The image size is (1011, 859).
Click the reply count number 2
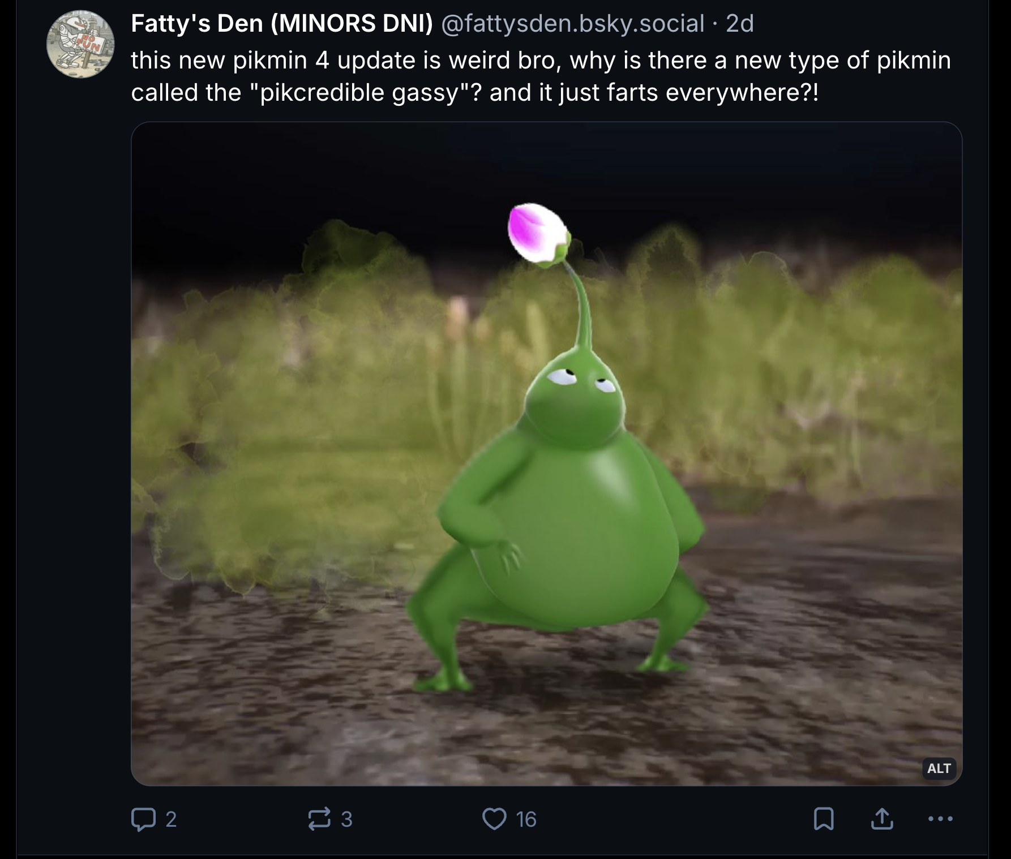[x=171, y=819]
